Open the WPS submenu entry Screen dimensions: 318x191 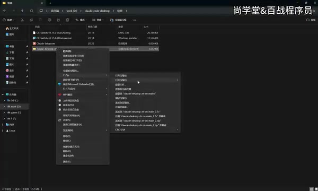83,94
